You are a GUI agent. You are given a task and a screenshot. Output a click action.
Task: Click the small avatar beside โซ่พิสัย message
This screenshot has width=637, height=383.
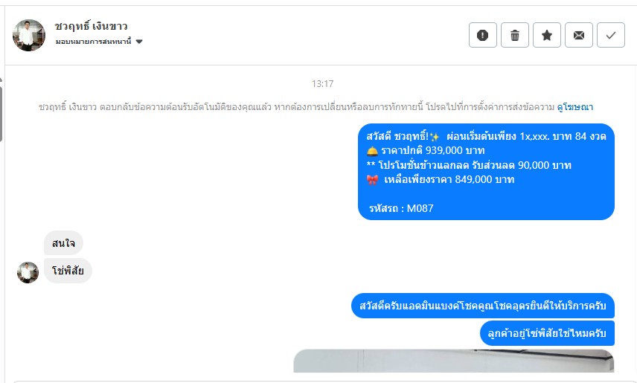(28, 272)
